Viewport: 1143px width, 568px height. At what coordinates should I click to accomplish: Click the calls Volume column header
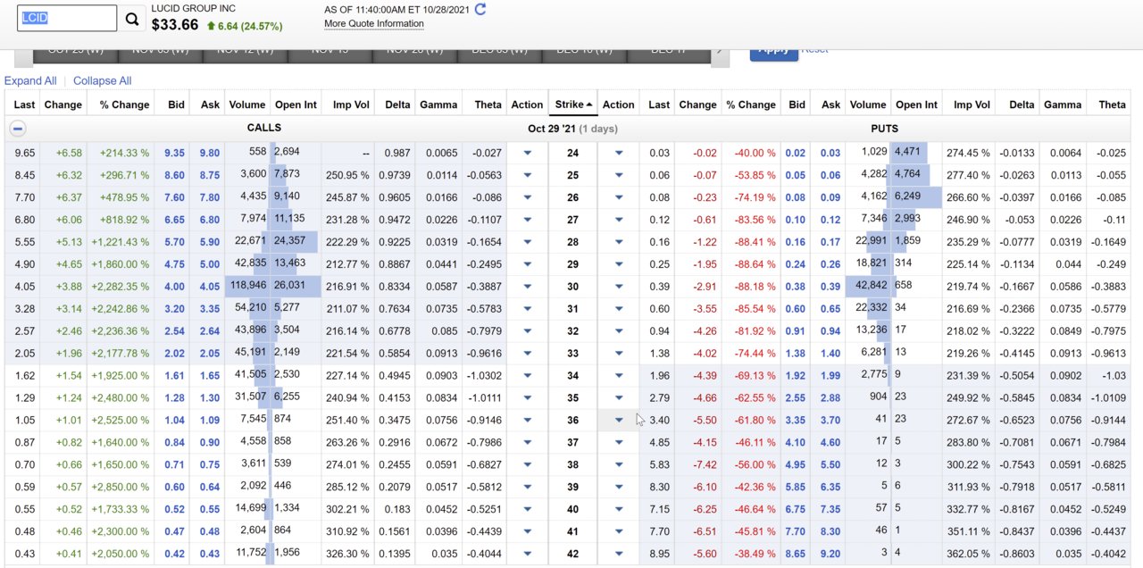(247, 104)
